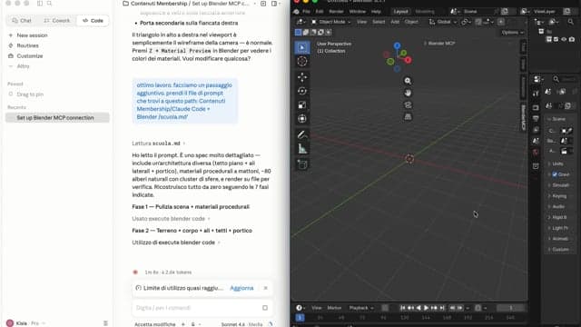Toggle the first blue selection mode button

pos(298,33)
